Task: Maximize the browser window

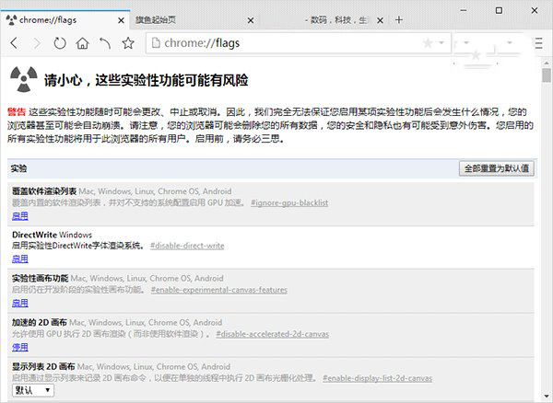Action: pos(499,10)
